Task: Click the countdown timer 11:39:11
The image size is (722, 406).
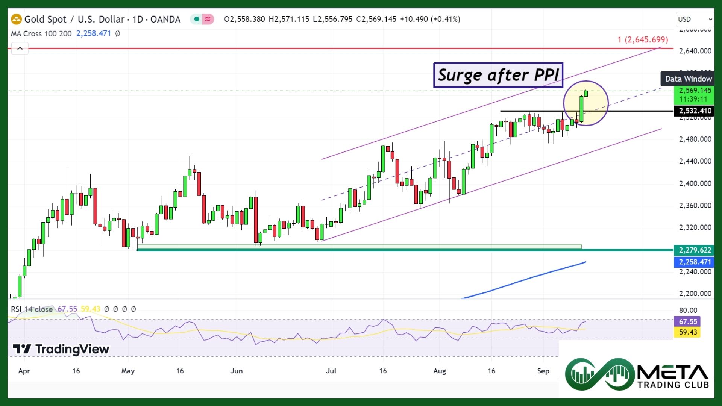Action: click(x=693, y=99)
